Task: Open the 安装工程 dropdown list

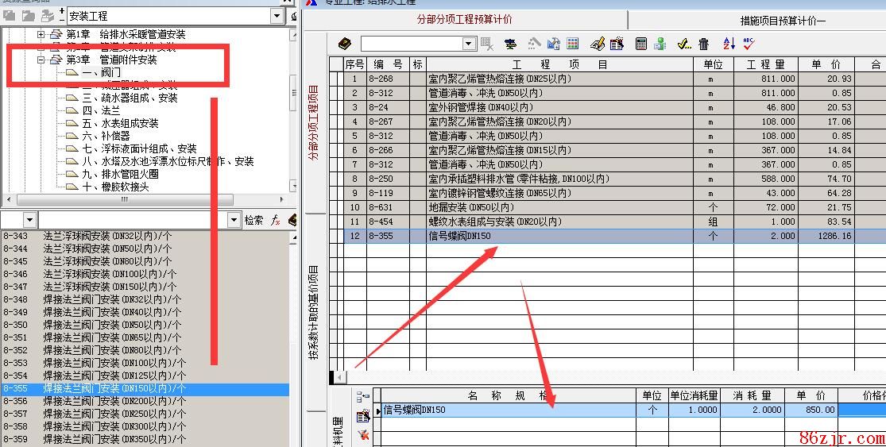Action: click(x=277, y=16)
